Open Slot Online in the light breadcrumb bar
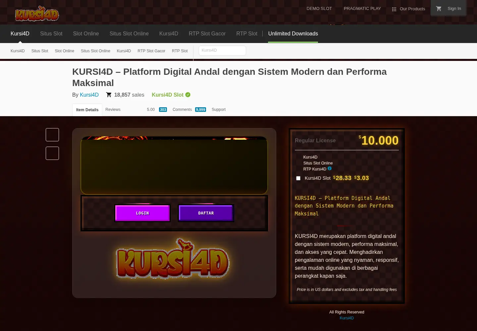This screenshot has width=477, height=331. (65, 51)
